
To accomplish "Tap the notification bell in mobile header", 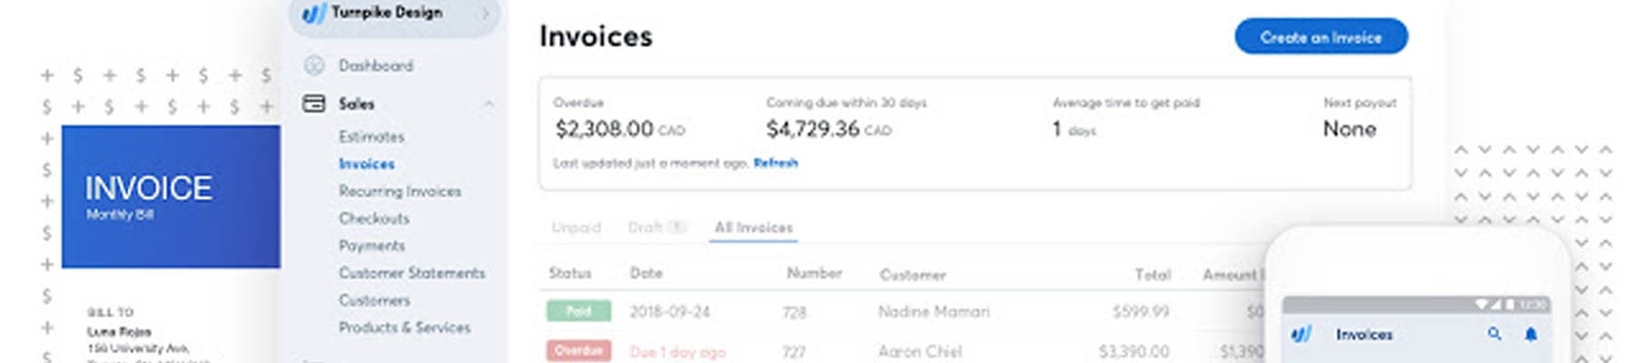I will [x=1530, y=334].
